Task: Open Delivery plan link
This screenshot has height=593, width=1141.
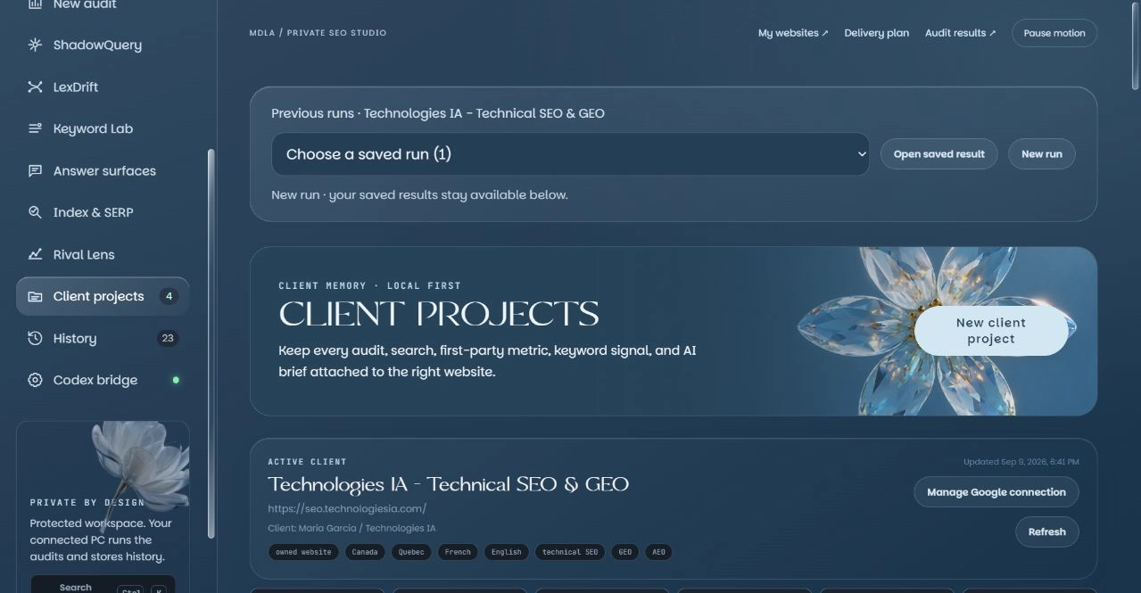Action: (x=876, y=33)
